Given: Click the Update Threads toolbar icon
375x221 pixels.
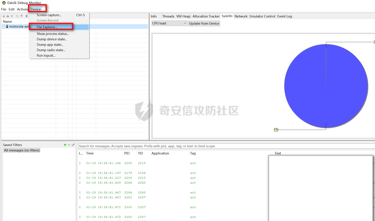Looking at the screenshot, I should [x=17, y=16].
